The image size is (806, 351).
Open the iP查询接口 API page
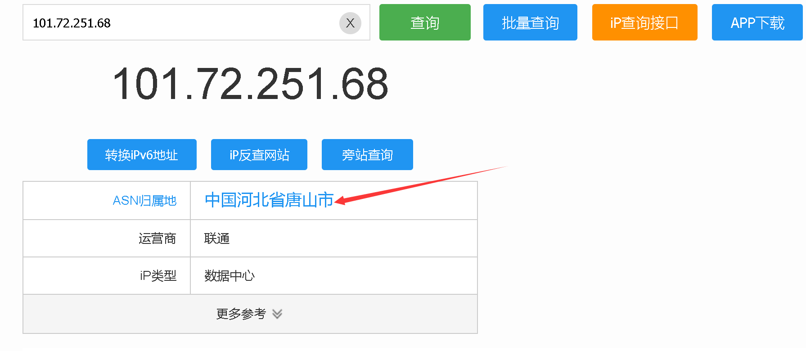[644, 22]
